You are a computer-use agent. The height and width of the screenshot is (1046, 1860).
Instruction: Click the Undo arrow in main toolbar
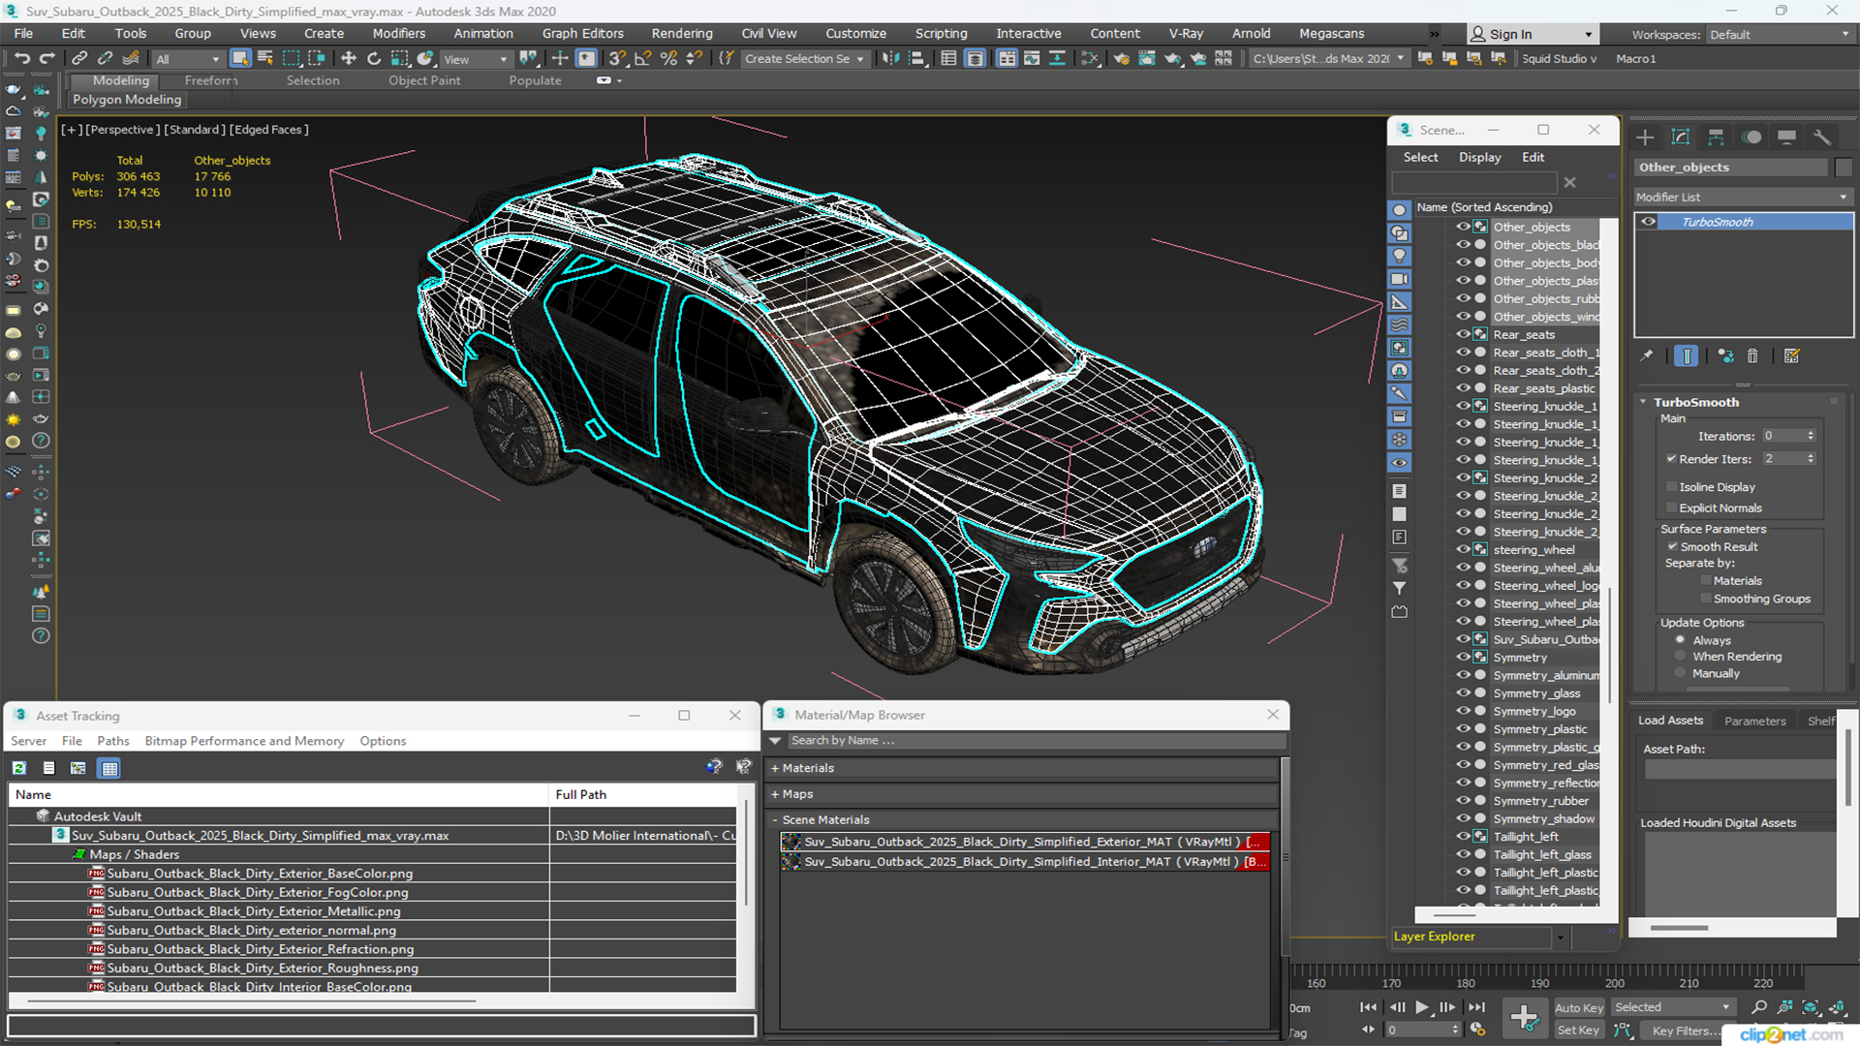[x=21, y=58]
